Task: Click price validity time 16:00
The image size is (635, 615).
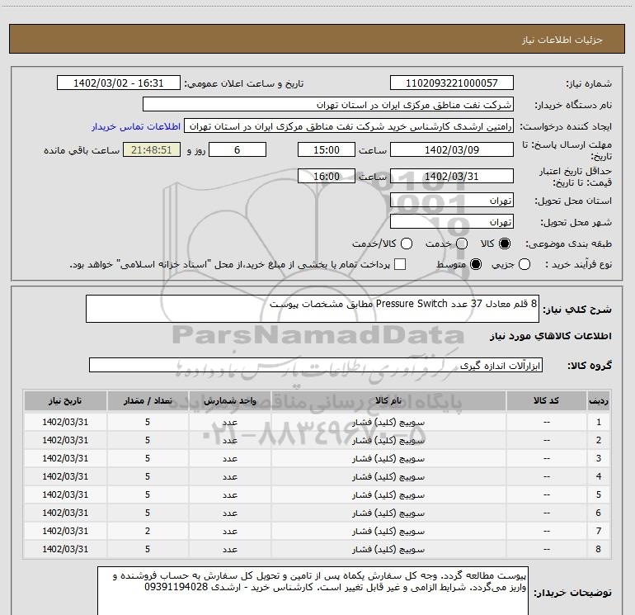Action: [327, 176]
